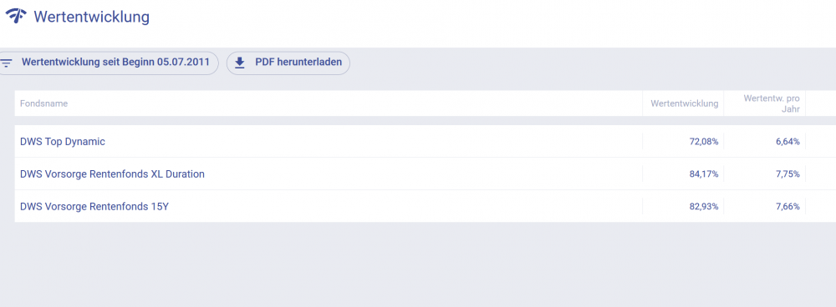Open the DWS Top Dynamic fund
The image size is (836, 307).
pyautogui.click(x=63, y=142)
